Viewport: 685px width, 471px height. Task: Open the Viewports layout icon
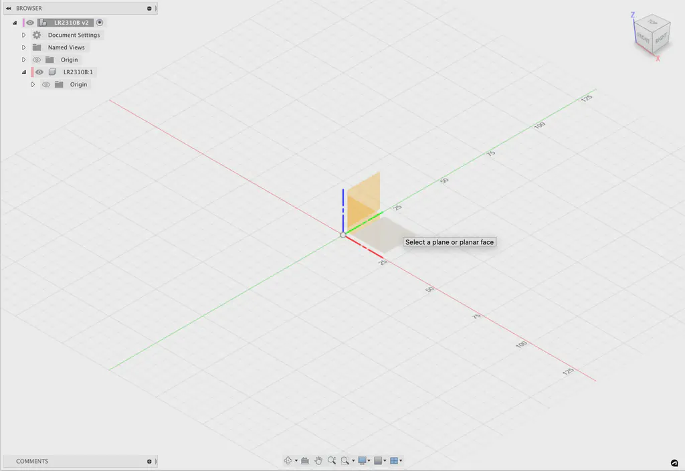(x=394, y=460)
